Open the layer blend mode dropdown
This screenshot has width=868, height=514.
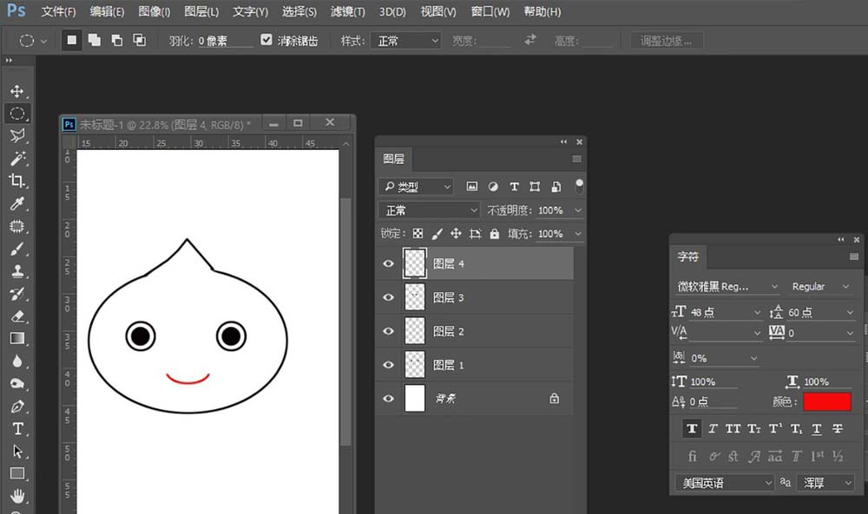pos(429,211)
